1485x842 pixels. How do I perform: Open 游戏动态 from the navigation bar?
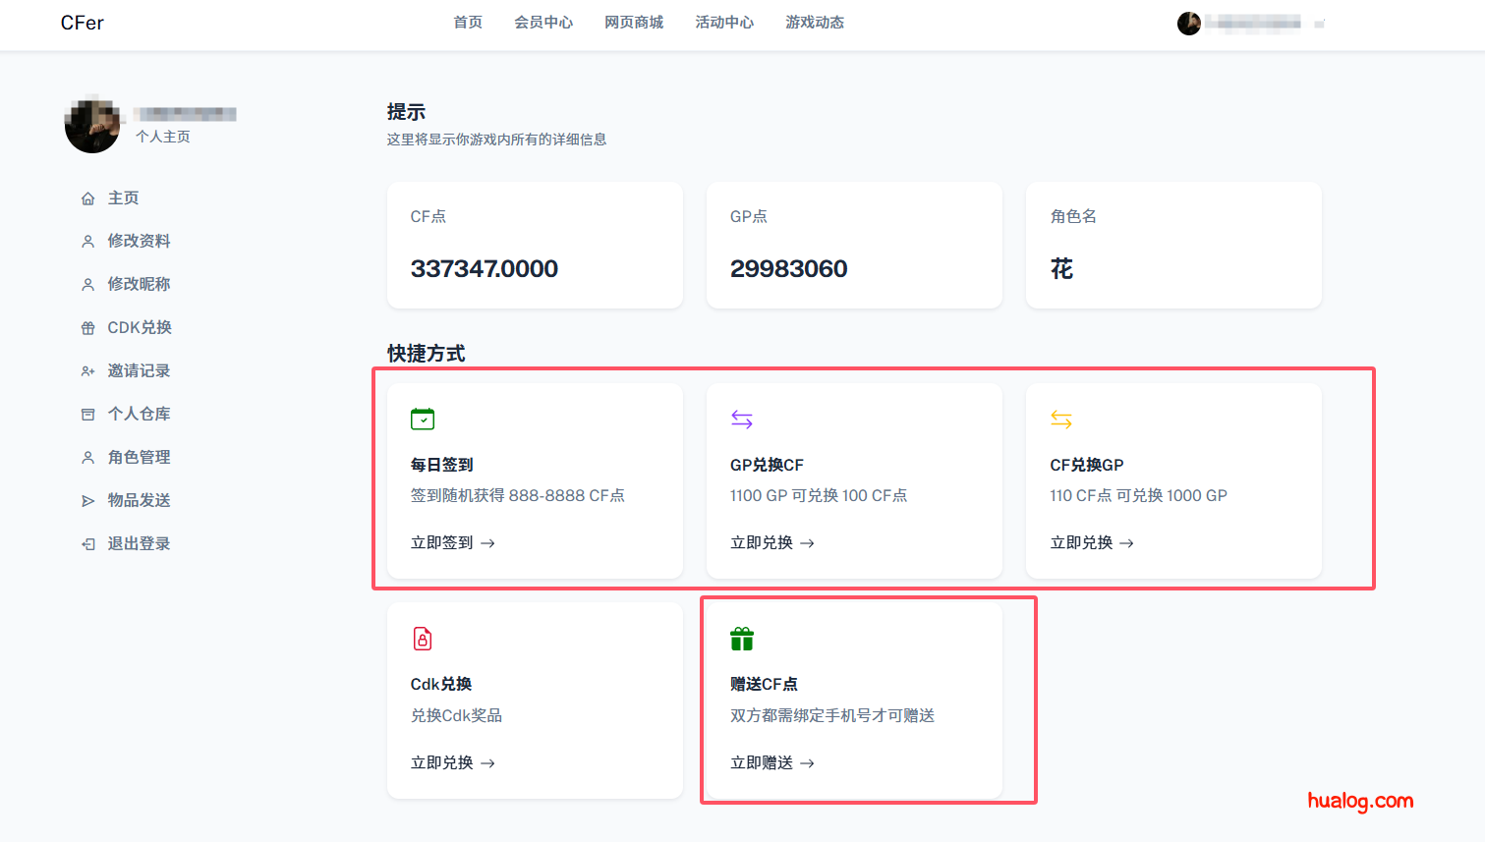[814, 22]
